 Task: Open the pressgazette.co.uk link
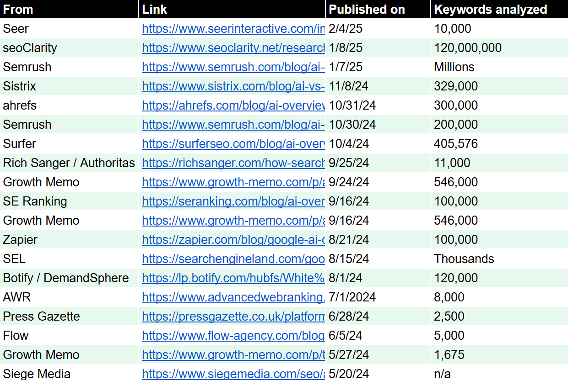233,317
